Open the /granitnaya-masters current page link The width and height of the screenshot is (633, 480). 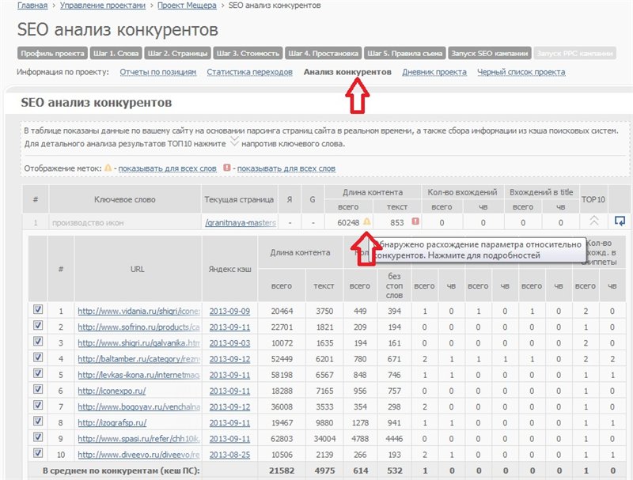[x=240, y=223]
